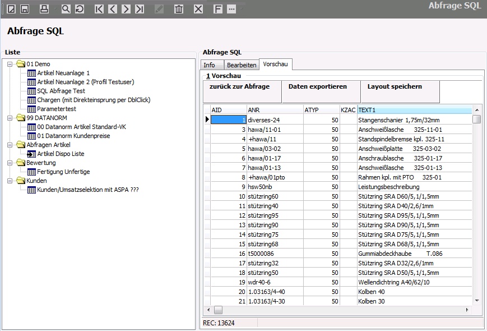Click the Print toolbar icon

(44, 9)
